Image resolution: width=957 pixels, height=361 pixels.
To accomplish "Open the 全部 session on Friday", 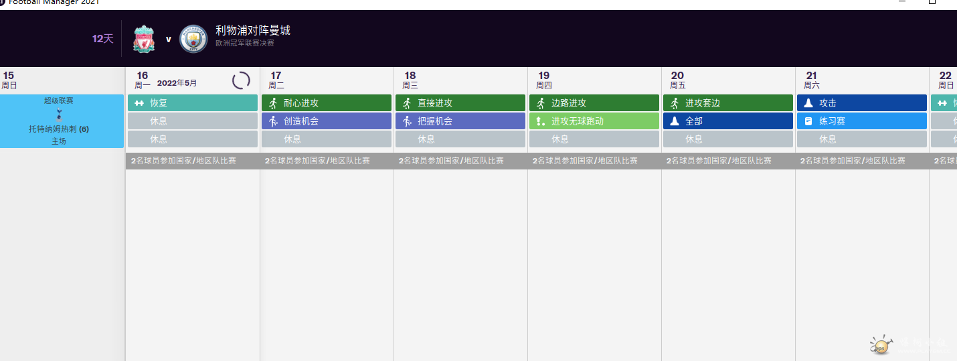I will coord(728,121).
